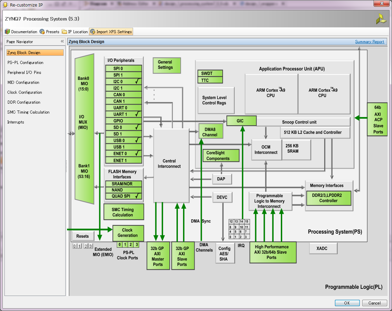Click the GPIO peripheral block
The width and height of the screenshot is (392, 311).
click(x=123, y=121)
